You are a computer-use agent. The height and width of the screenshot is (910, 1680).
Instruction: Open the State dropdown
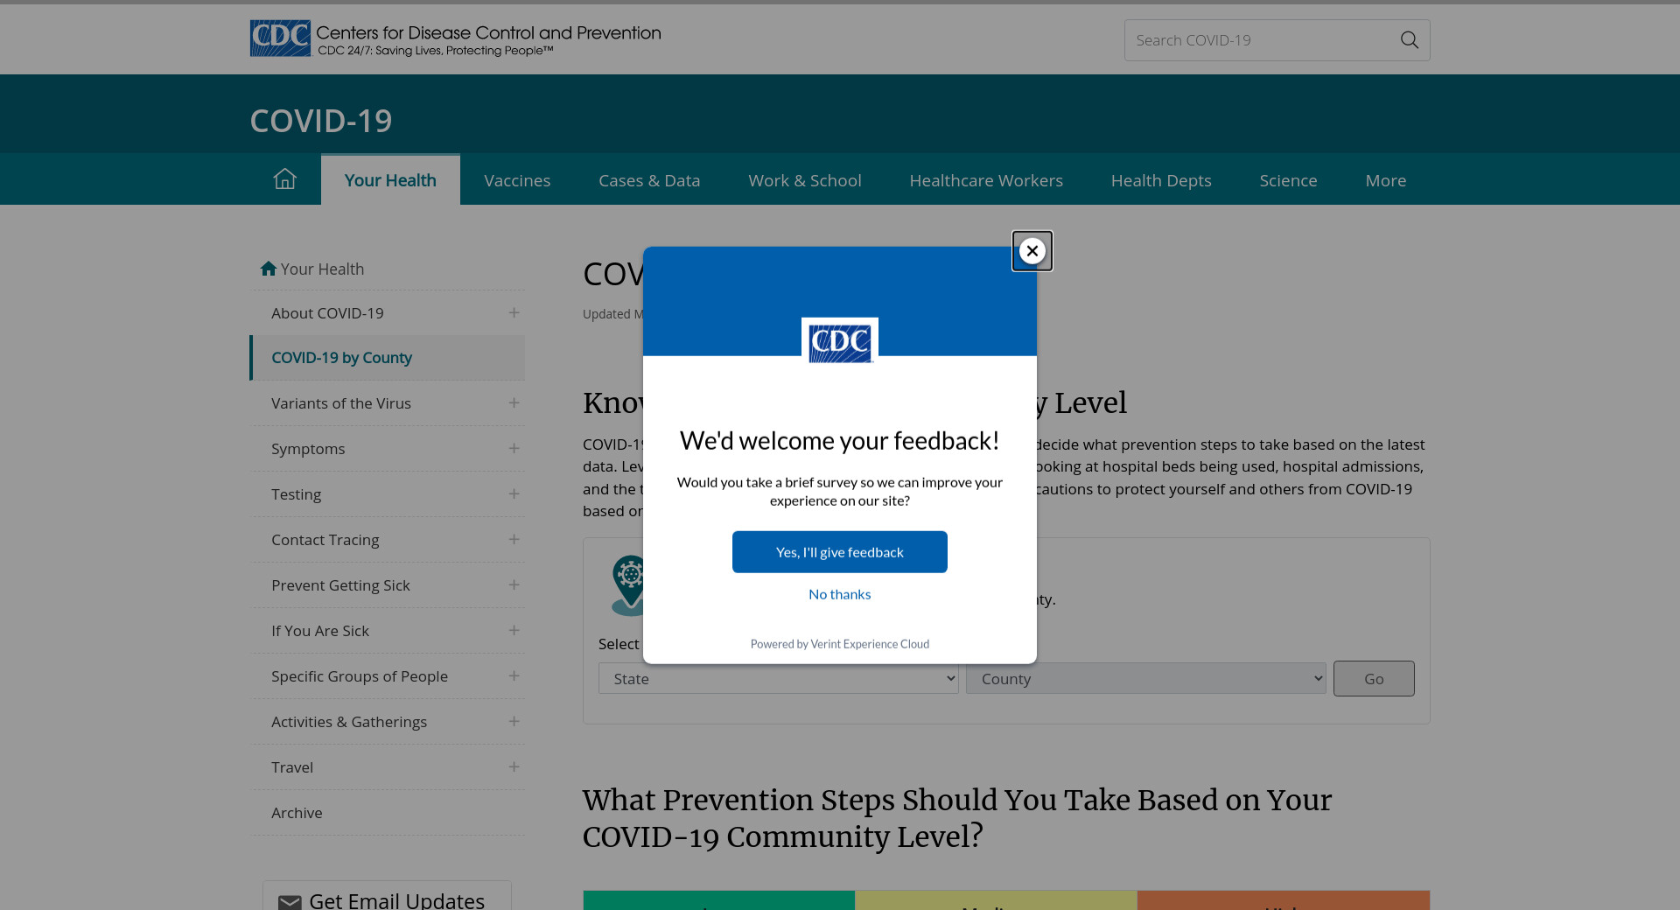tap(779, 679)
